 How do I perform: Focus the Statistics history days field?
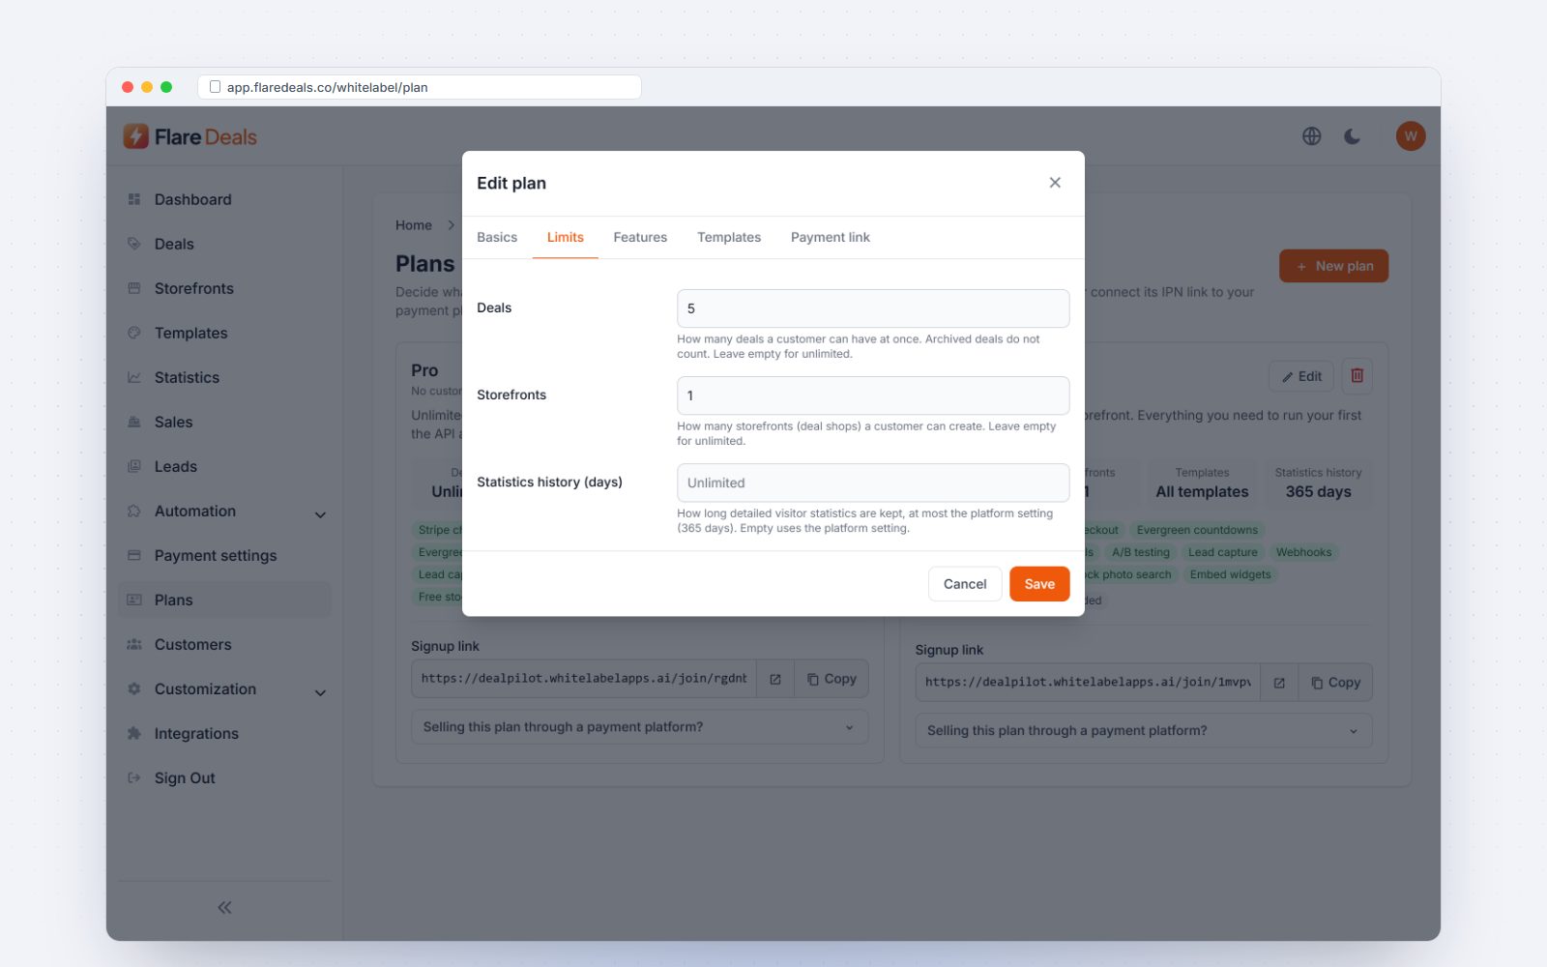point(873,483)
